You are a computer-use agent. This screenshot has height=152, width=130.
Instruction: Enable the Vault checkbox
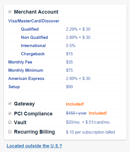tap(10, 122)
